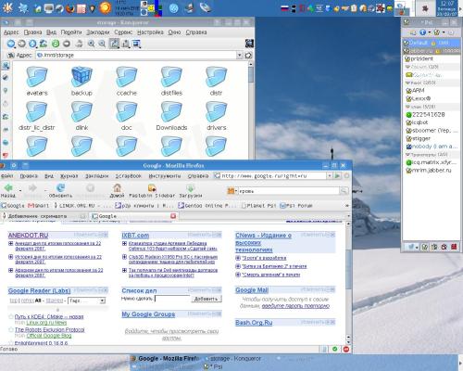Viewport: 463px width, 371px height.
Task: Open the KDE K menu
Action: (x=7, y=7)
